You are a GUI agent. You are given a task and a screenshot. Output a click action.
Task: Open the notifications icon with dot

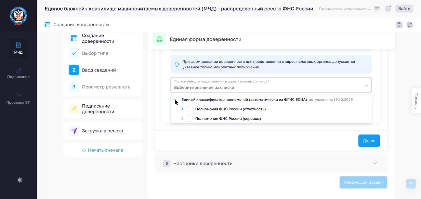tap(388, 9)
